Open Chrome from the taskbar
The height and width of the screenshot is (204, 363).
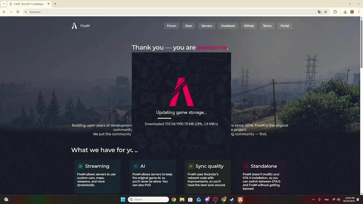pyautogui.click(x=174, y=199)
